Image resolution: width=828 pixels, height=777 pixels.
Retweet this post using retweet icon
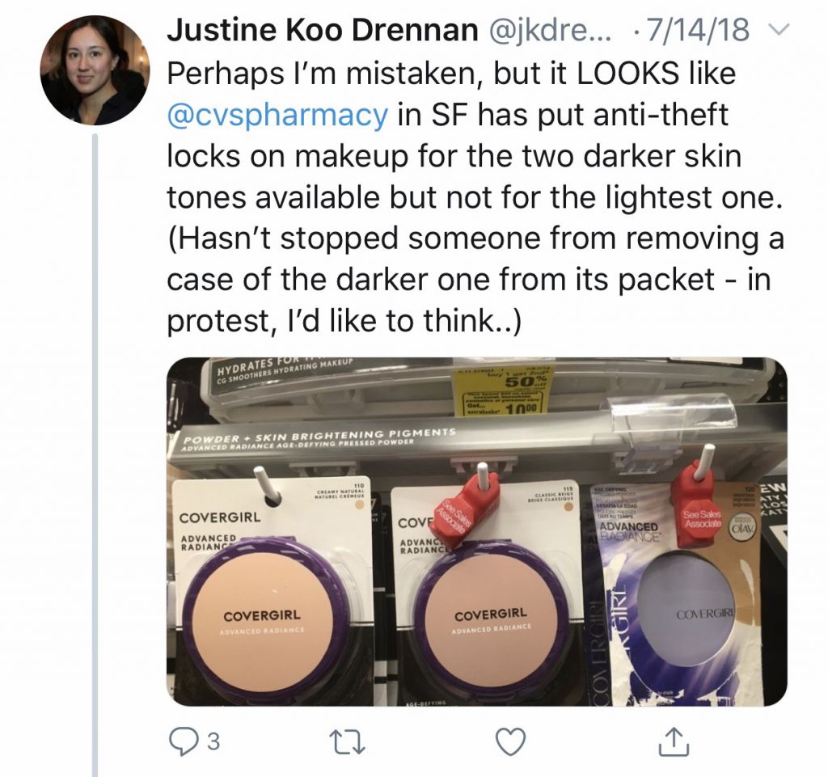[x=347, y=742]
